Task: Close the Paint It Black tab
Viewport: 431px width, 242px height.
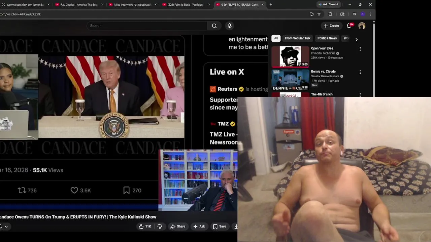Action: point(209,5)
